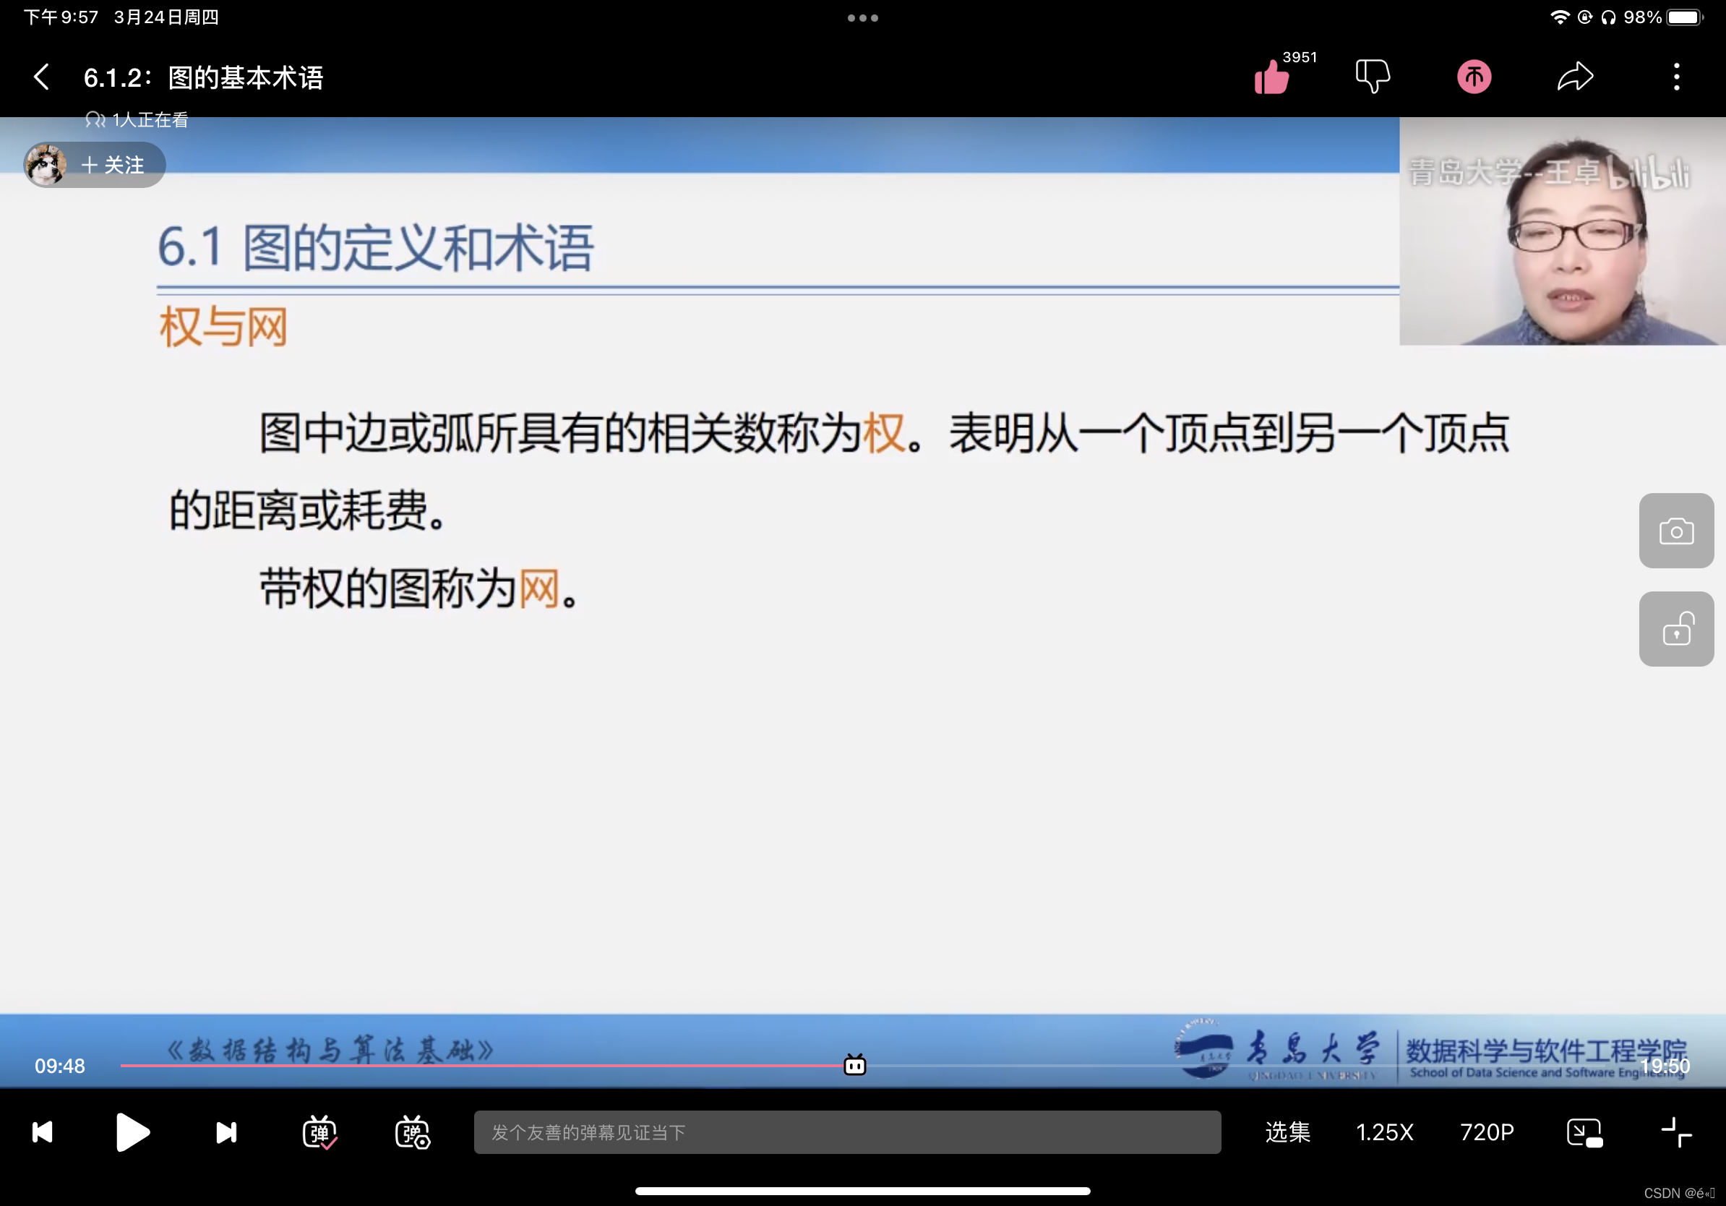Enter picture-in-picture mode

[1584, 1132]
